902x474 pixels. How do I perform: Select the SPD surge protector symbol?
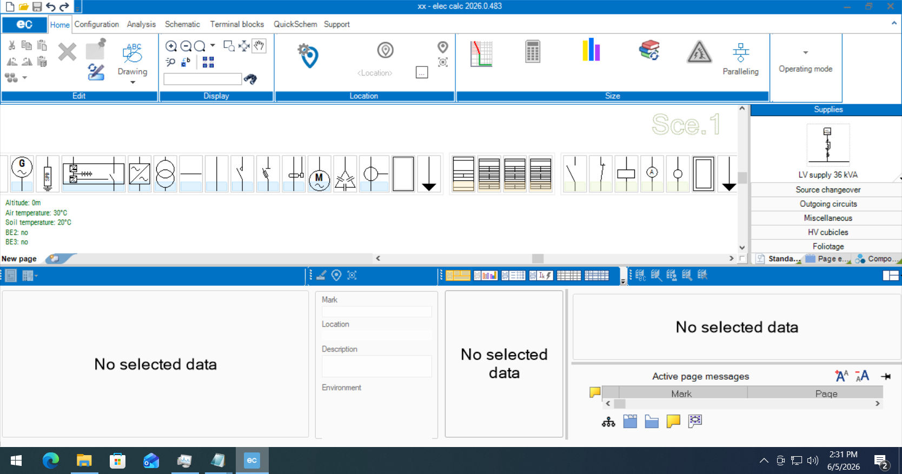point(48,174)
